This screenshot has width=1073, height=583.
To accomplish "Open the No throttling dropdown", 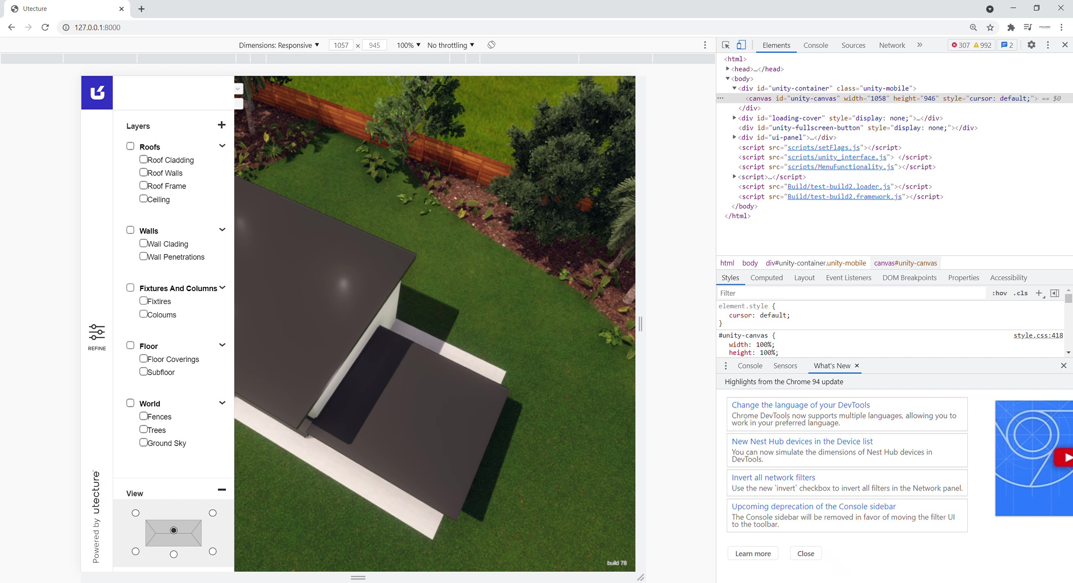I will (x=451, y=45).
